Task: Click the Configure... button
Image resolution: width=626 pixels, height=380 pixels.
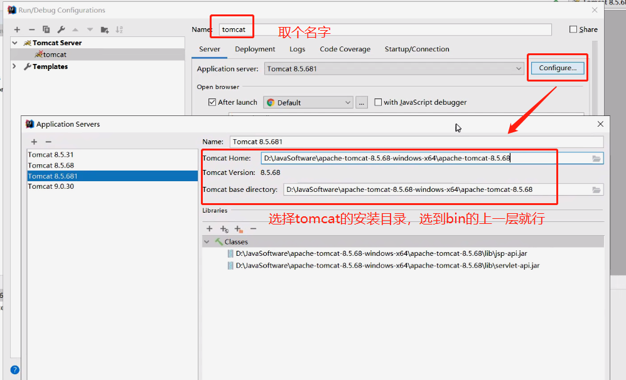Action: [x=558, y=68]
